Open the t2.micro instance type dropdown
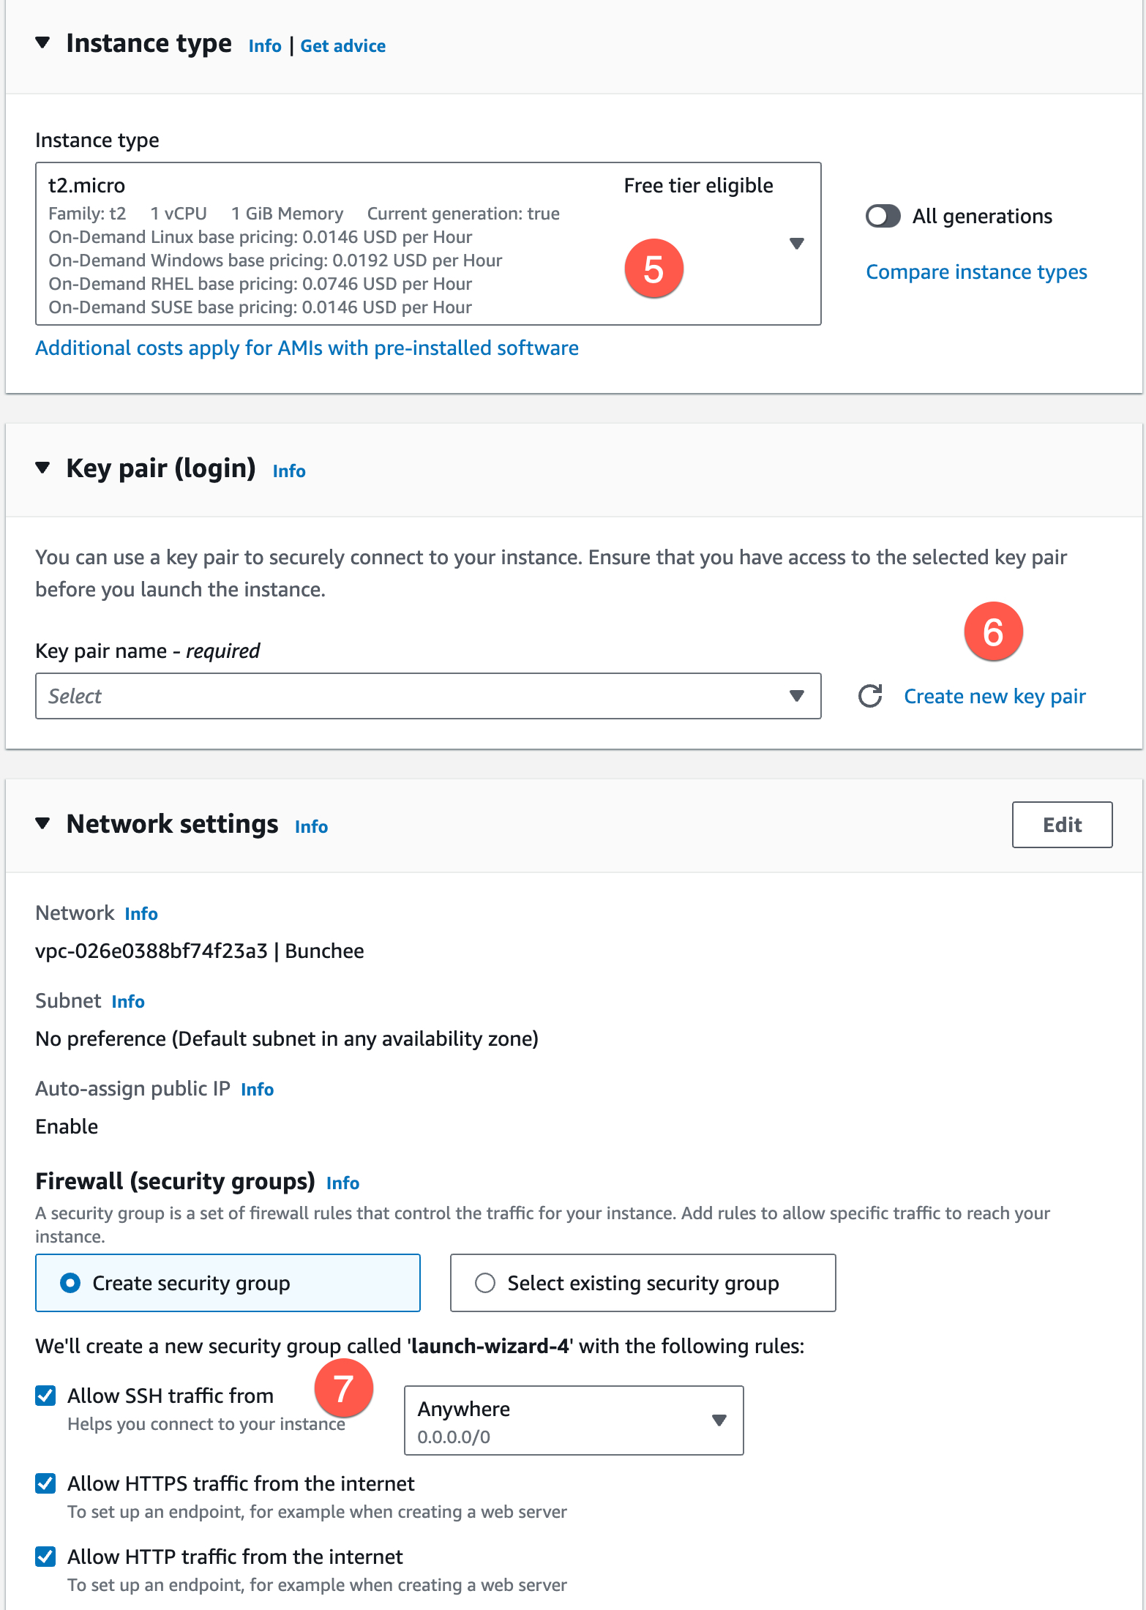 pyautogui.click(x=796, y=244)
